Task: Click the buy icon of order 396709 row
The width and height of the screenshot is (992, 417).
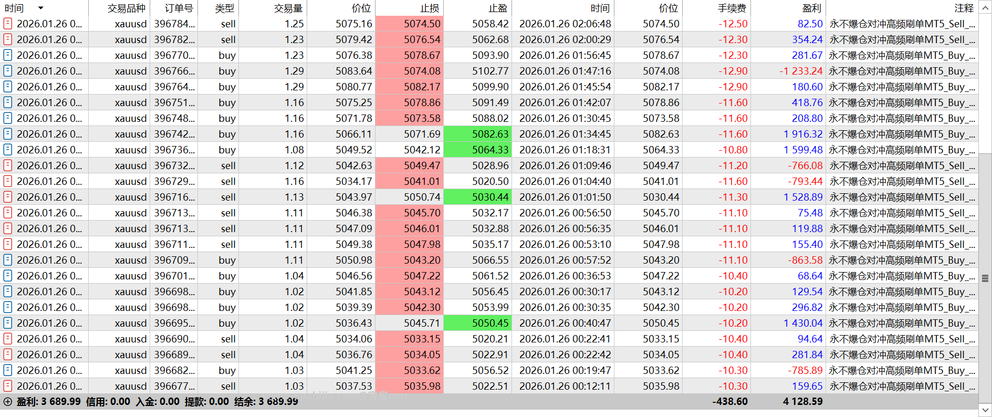Action: (x=8, y=260)
